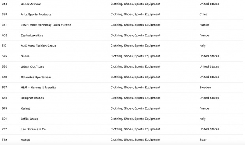Click the category cell in the Urban Outfitters row

(135, 66)
